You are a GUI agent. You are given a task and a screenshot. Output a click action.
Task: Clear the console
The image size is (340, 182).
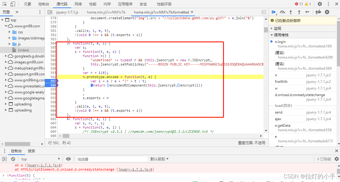coord(13,159)
